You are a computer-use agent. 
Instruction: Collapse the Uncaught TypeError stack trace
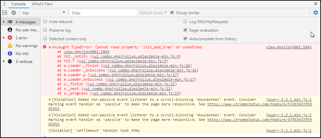coord(50,47)
